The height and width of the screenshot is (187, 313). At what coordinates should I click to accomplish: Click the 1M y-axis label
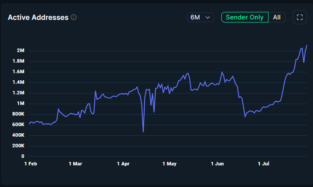coord(21,103)
